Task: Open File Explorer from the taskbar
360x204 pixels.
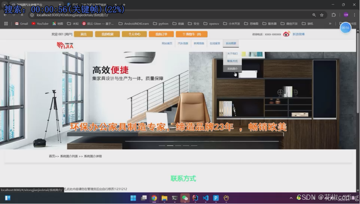Action: [x=164, y=198]
